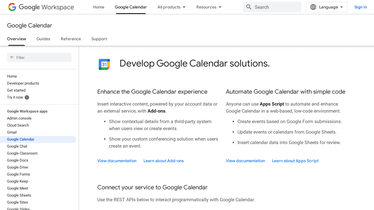Click the sidebar Filter input
The width and height of the screenshot is (374, 210).
click(x=39, y=58)
